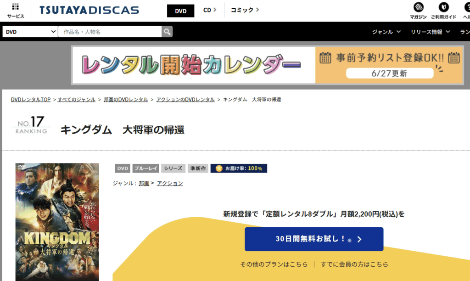Click the 邦画 genre link
The height and width of the screenshot is (281, 470).
click(x=144, y=183)
